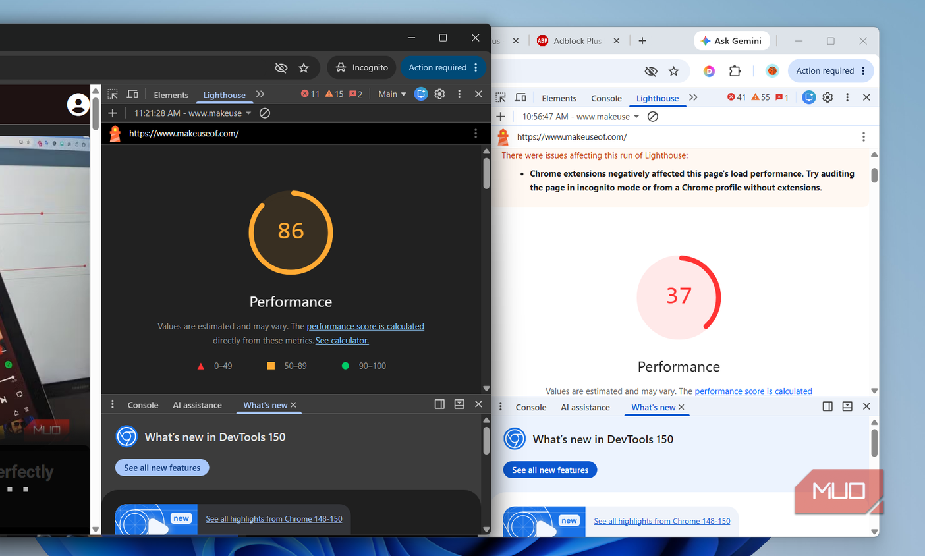Open profile avatar in right Chrome window
Image resolution: width=925 pixels, height=556 pixels.
click(772, 71)
